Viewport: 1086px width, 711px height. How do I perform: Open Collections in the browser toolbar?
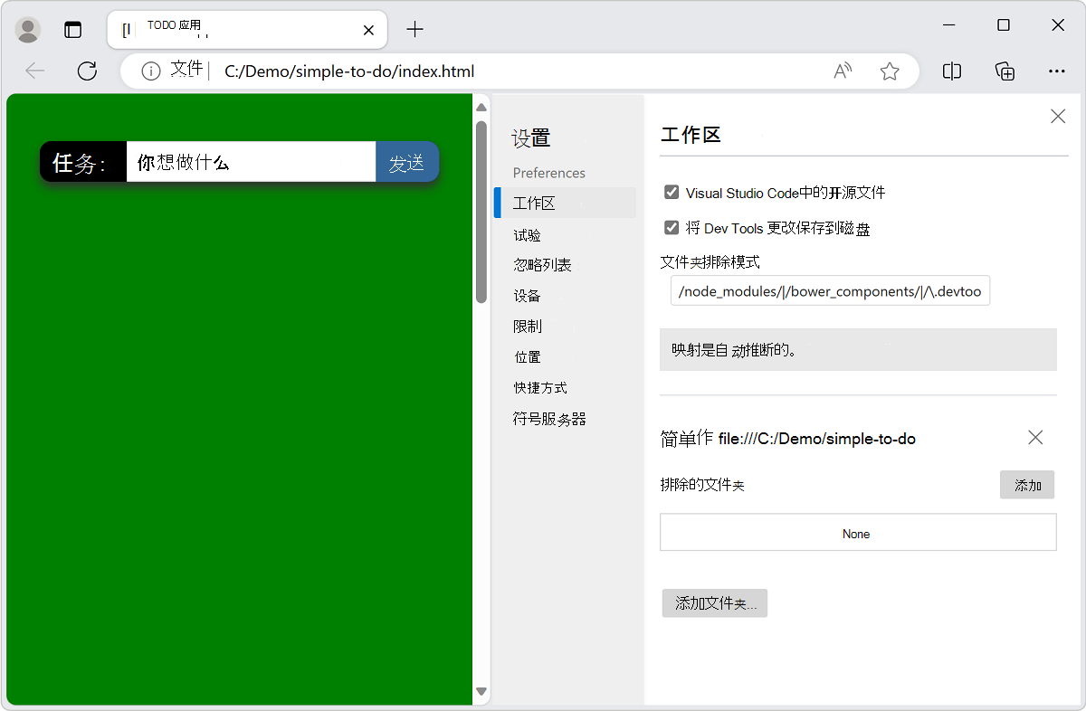tap(1005, 71)
